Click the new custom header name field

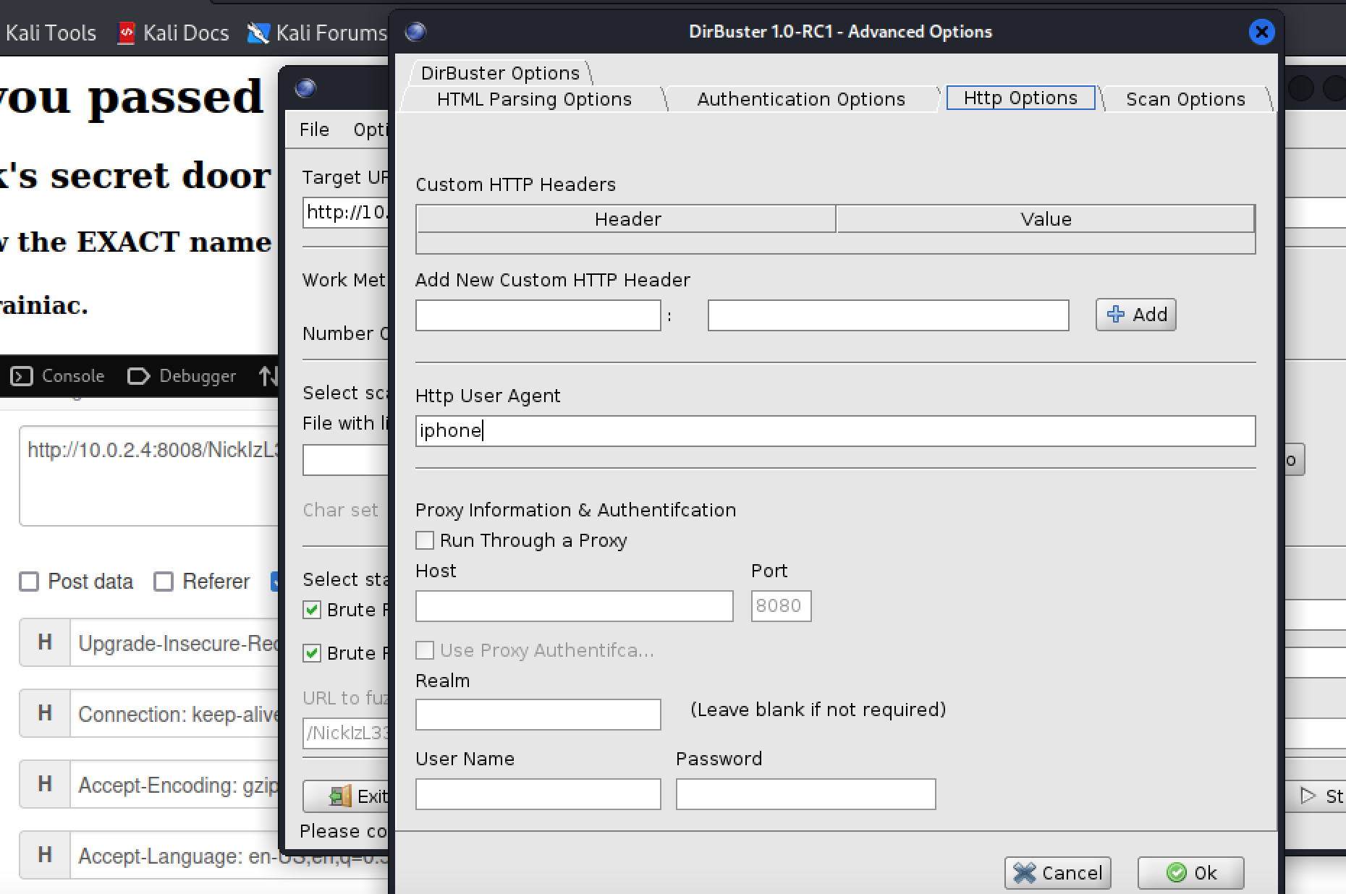click(538, 315)
